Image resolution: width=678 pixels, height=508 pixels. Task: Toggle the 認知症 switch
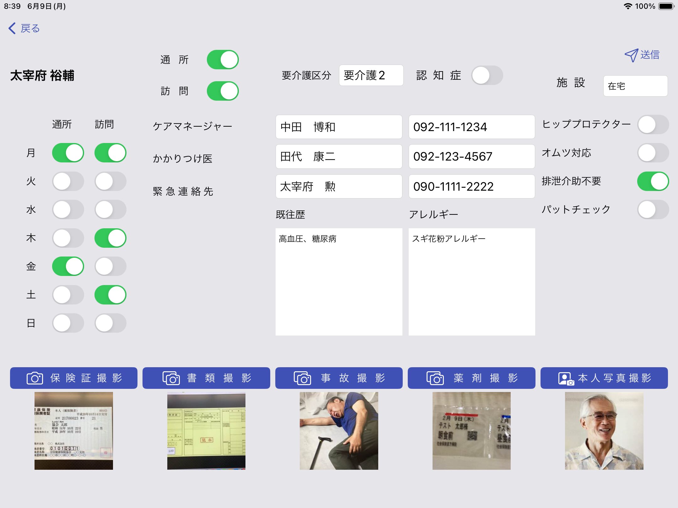click(x=487, y=75)
